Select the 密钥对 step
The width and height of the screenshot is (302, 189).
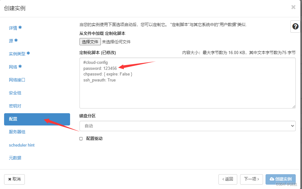pyautogui.click(x=15, y=106)
